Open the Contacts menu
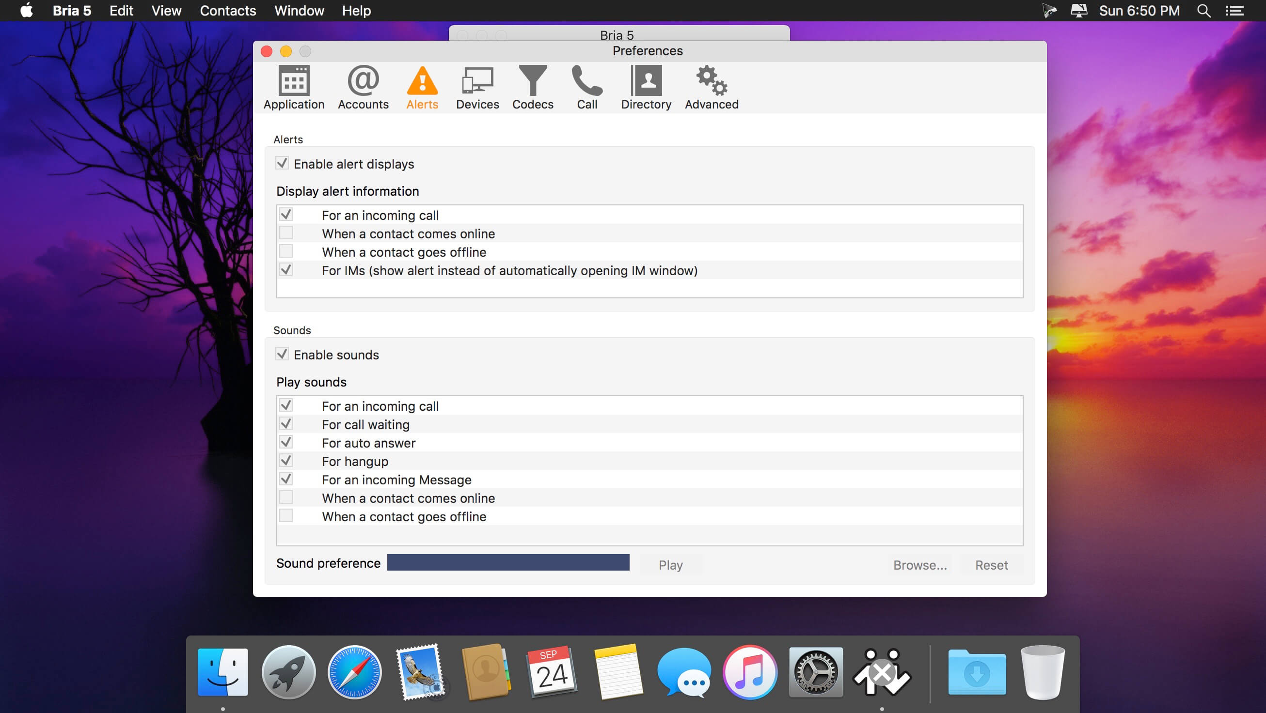This screenshot has height=713, width=1266. (x=227, y=11)
